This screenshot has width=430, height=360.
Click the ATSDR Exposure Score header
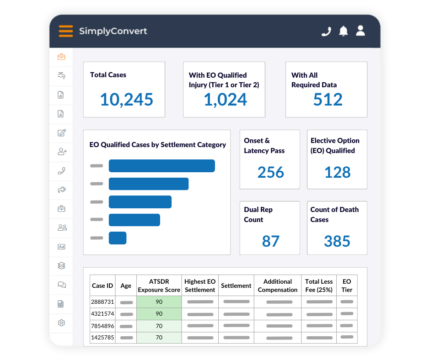[159, 286]
